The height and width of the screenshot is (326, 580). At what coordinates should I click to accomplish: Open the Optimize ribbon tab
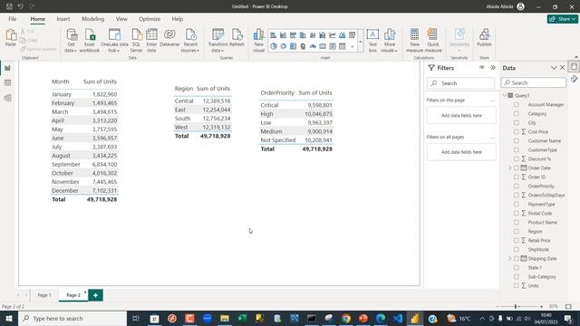pos(150,19)
